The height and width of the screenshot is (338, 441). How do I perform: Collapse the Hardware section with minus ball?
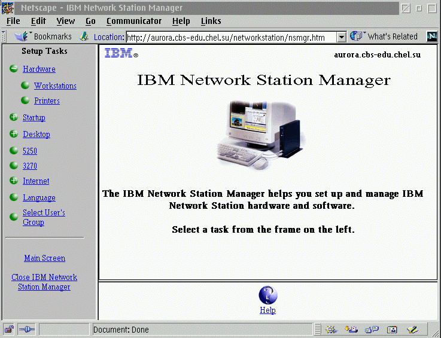point(14,68)
